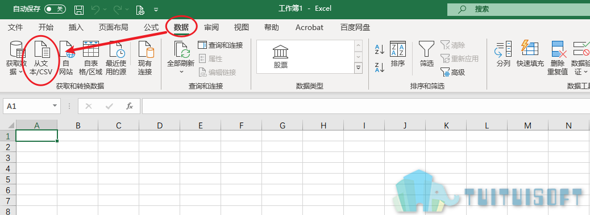Screen dimensions: 590x215
Task: Switch to the 公式 tab
Action: point(151,27)
